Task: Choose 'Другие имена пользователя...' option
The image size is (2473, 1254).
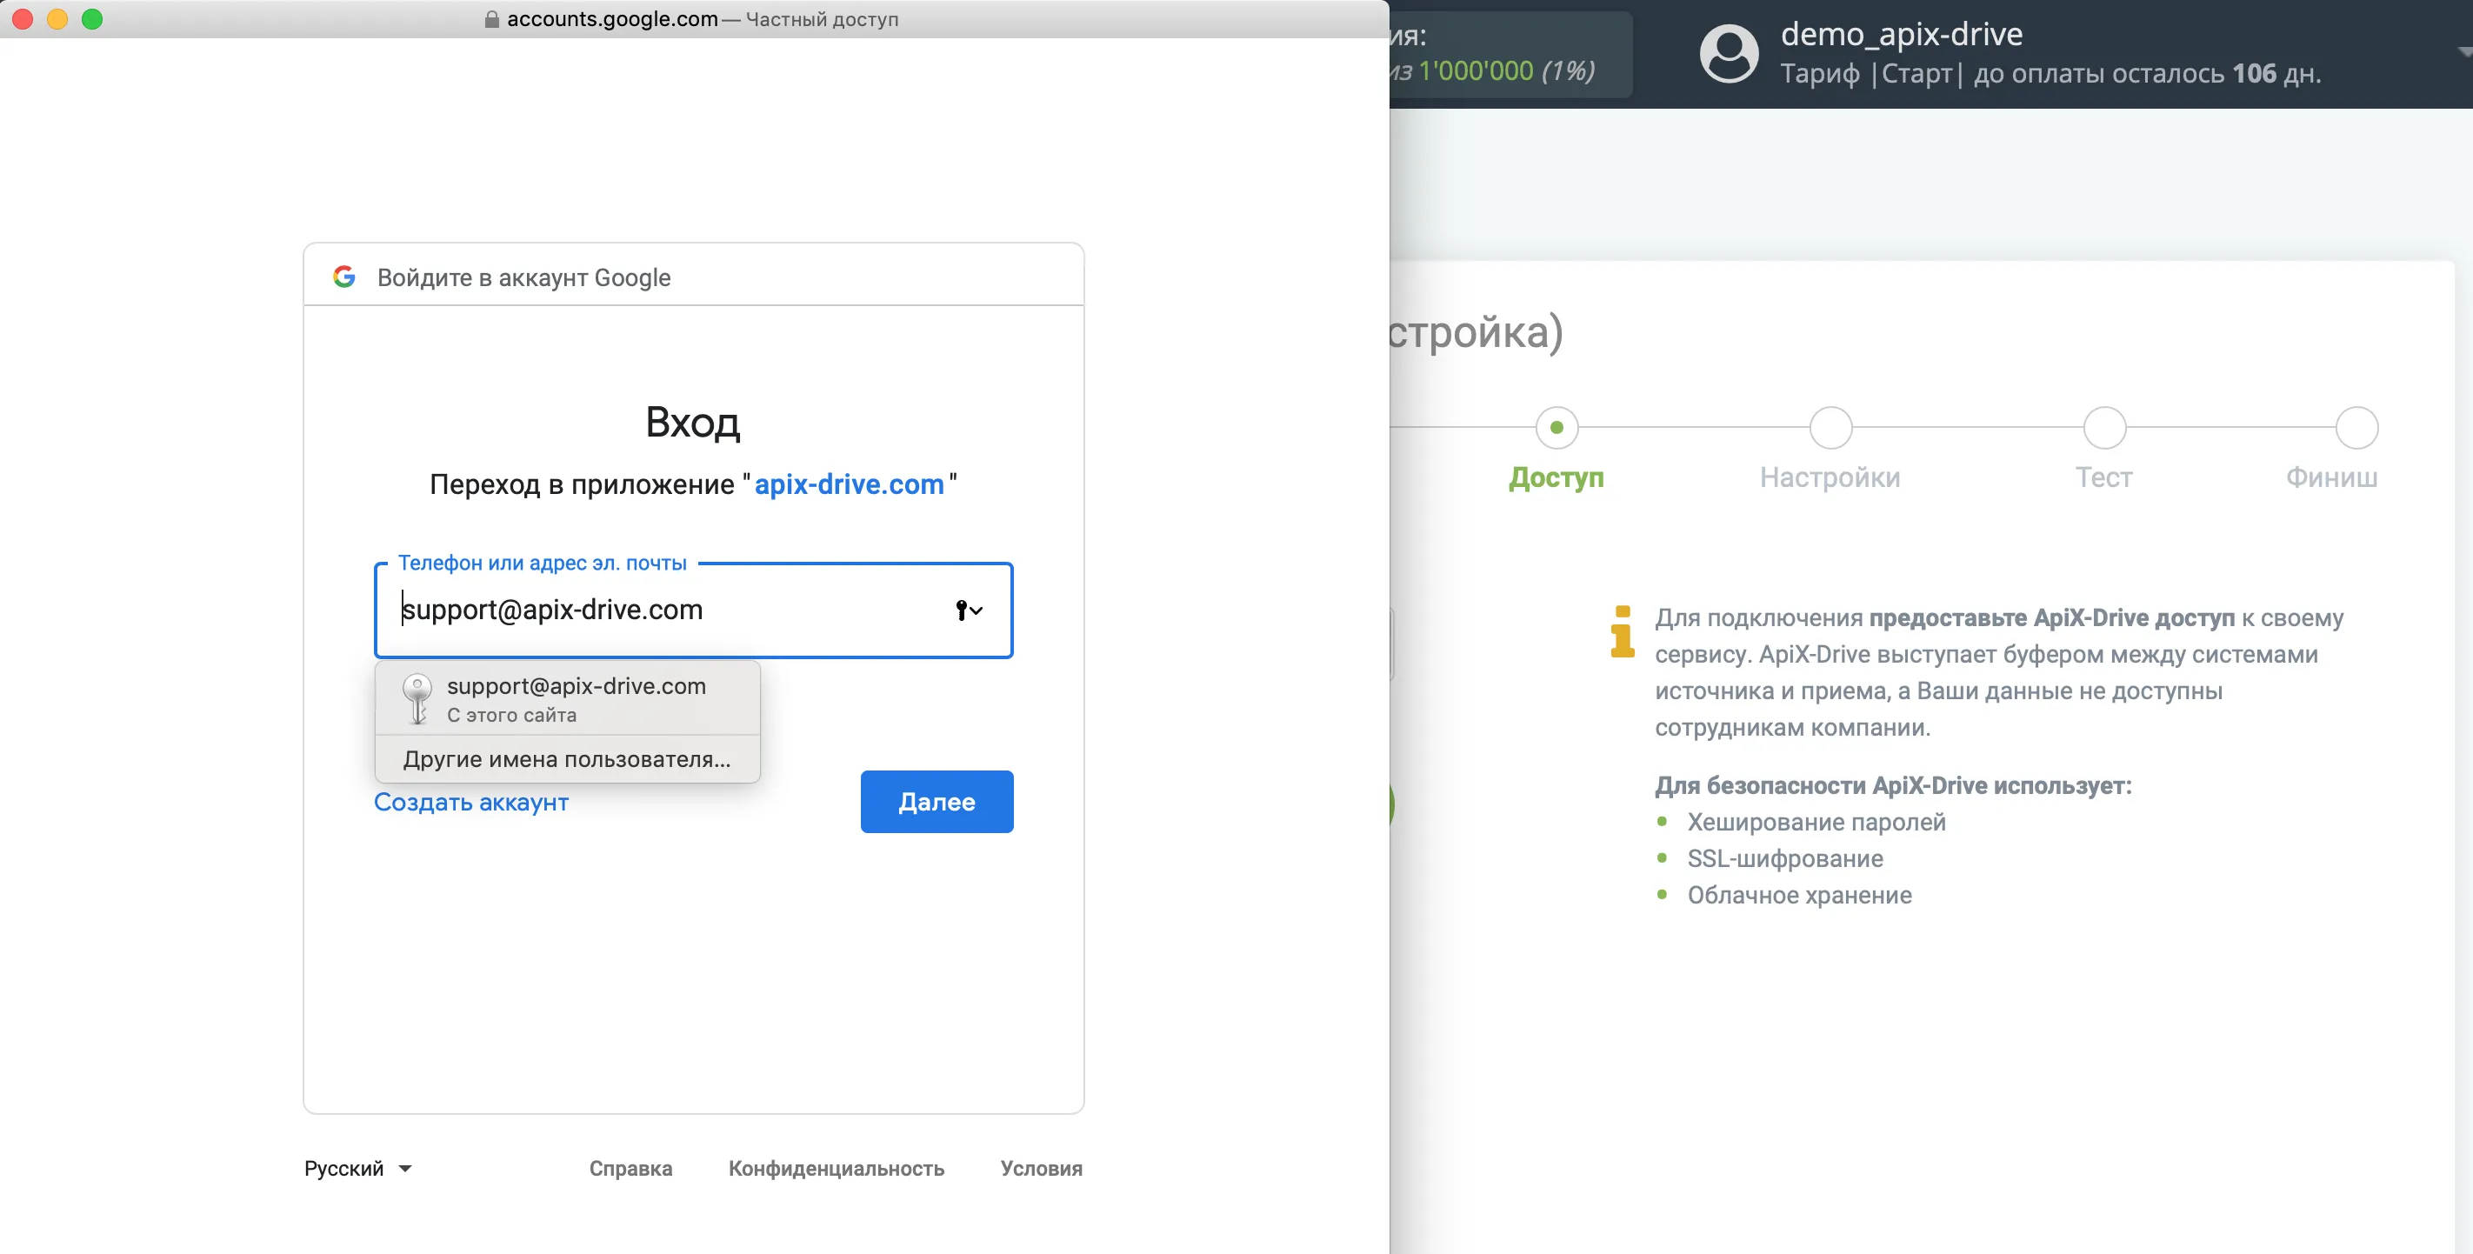Action: click(x=567, y=759)
